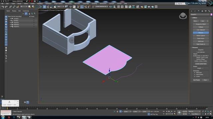This screenshot has width=213, height=119.
Task: Open the Rendering menu
Action: (x=68, y=4)
